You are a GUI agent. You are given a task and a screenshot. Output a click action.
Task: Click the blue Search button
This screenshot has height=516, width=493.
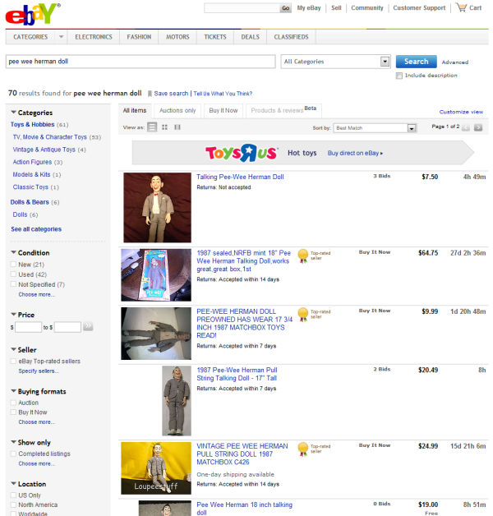[x=416, y=62]
